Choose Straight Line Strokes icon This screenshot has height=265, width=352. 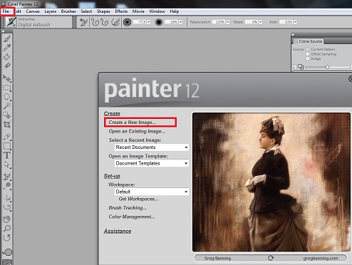pyautogui.click(x=105, y=22)
